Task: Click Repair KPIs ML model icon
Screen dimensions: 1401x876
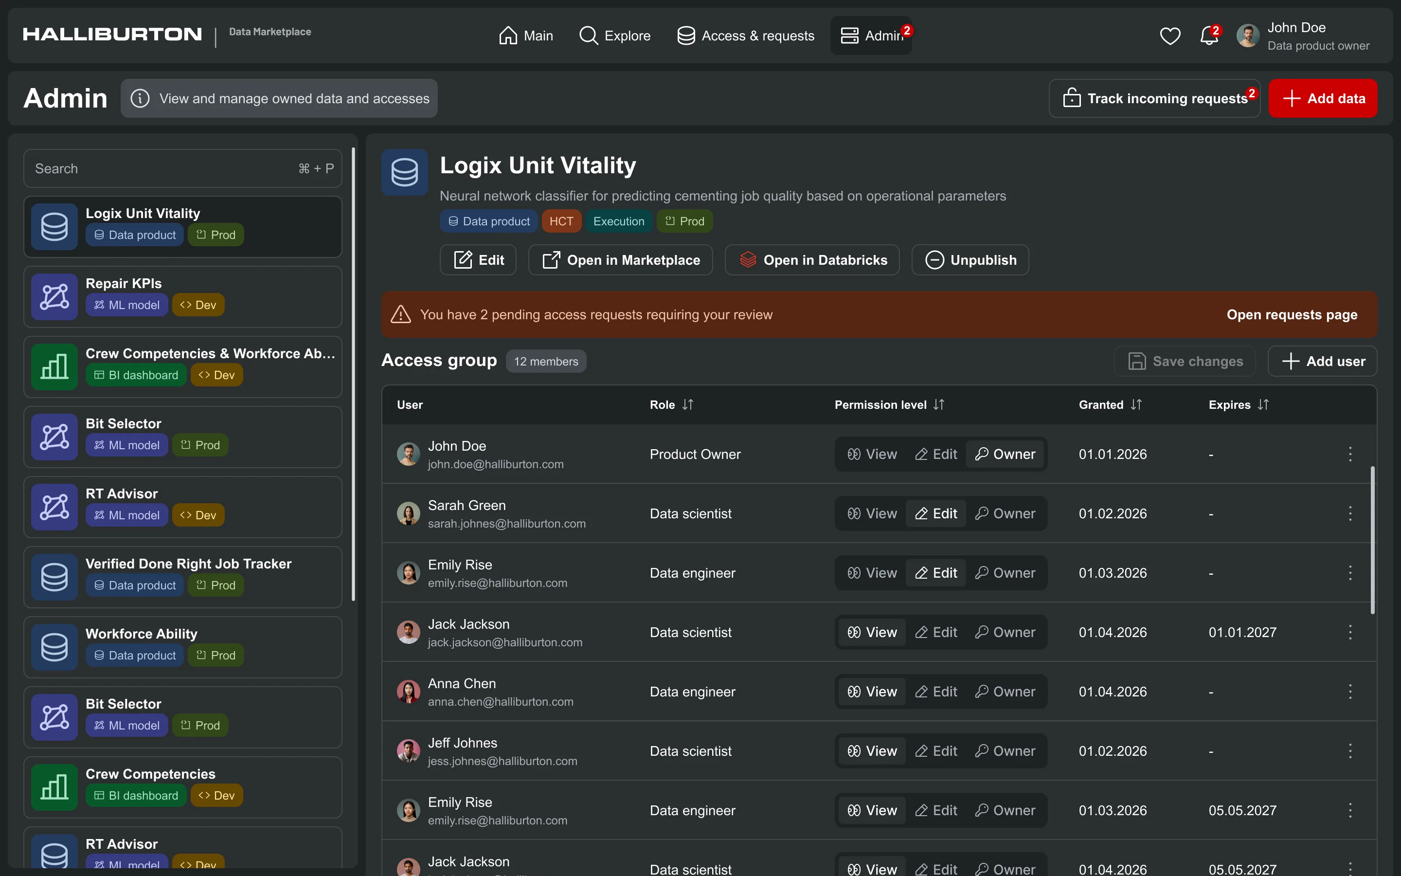Action: point(54,297)
